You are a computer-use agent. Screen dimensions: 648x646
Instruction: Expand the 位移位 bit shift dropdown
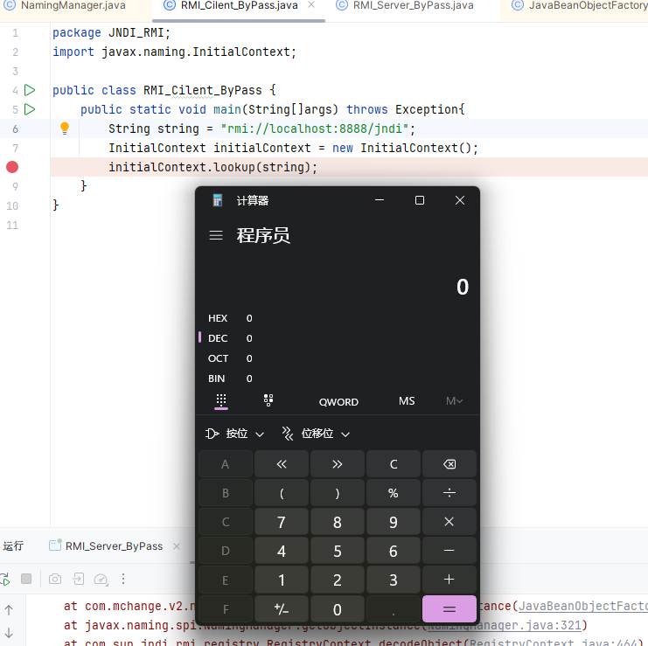pos(315,434)
